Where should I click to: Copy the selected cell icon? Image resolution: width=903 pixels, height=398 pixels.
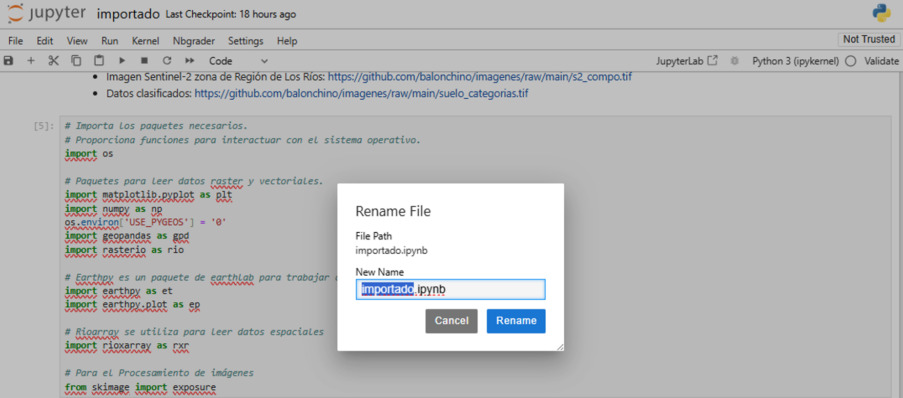pos(76,61)
